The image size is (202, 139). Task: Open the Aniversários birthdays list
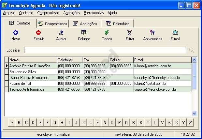click(x=152, y=33)
